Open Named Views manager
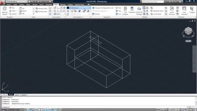197x111 pixels. point(41,12)
